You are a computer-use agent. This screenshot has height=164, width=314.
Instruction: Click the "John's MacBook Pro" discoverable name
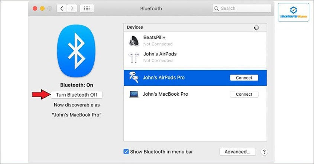[x=77, y=115]
